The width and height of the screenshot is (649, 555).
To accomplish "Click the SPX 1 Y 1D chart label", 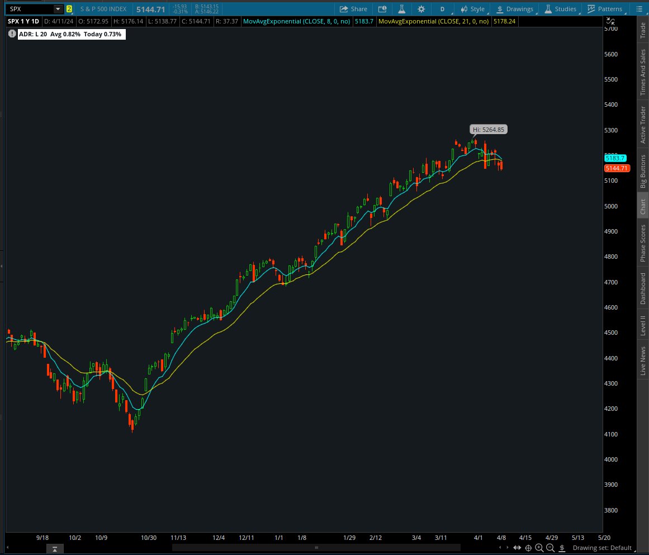I will (x=23, y=21).
